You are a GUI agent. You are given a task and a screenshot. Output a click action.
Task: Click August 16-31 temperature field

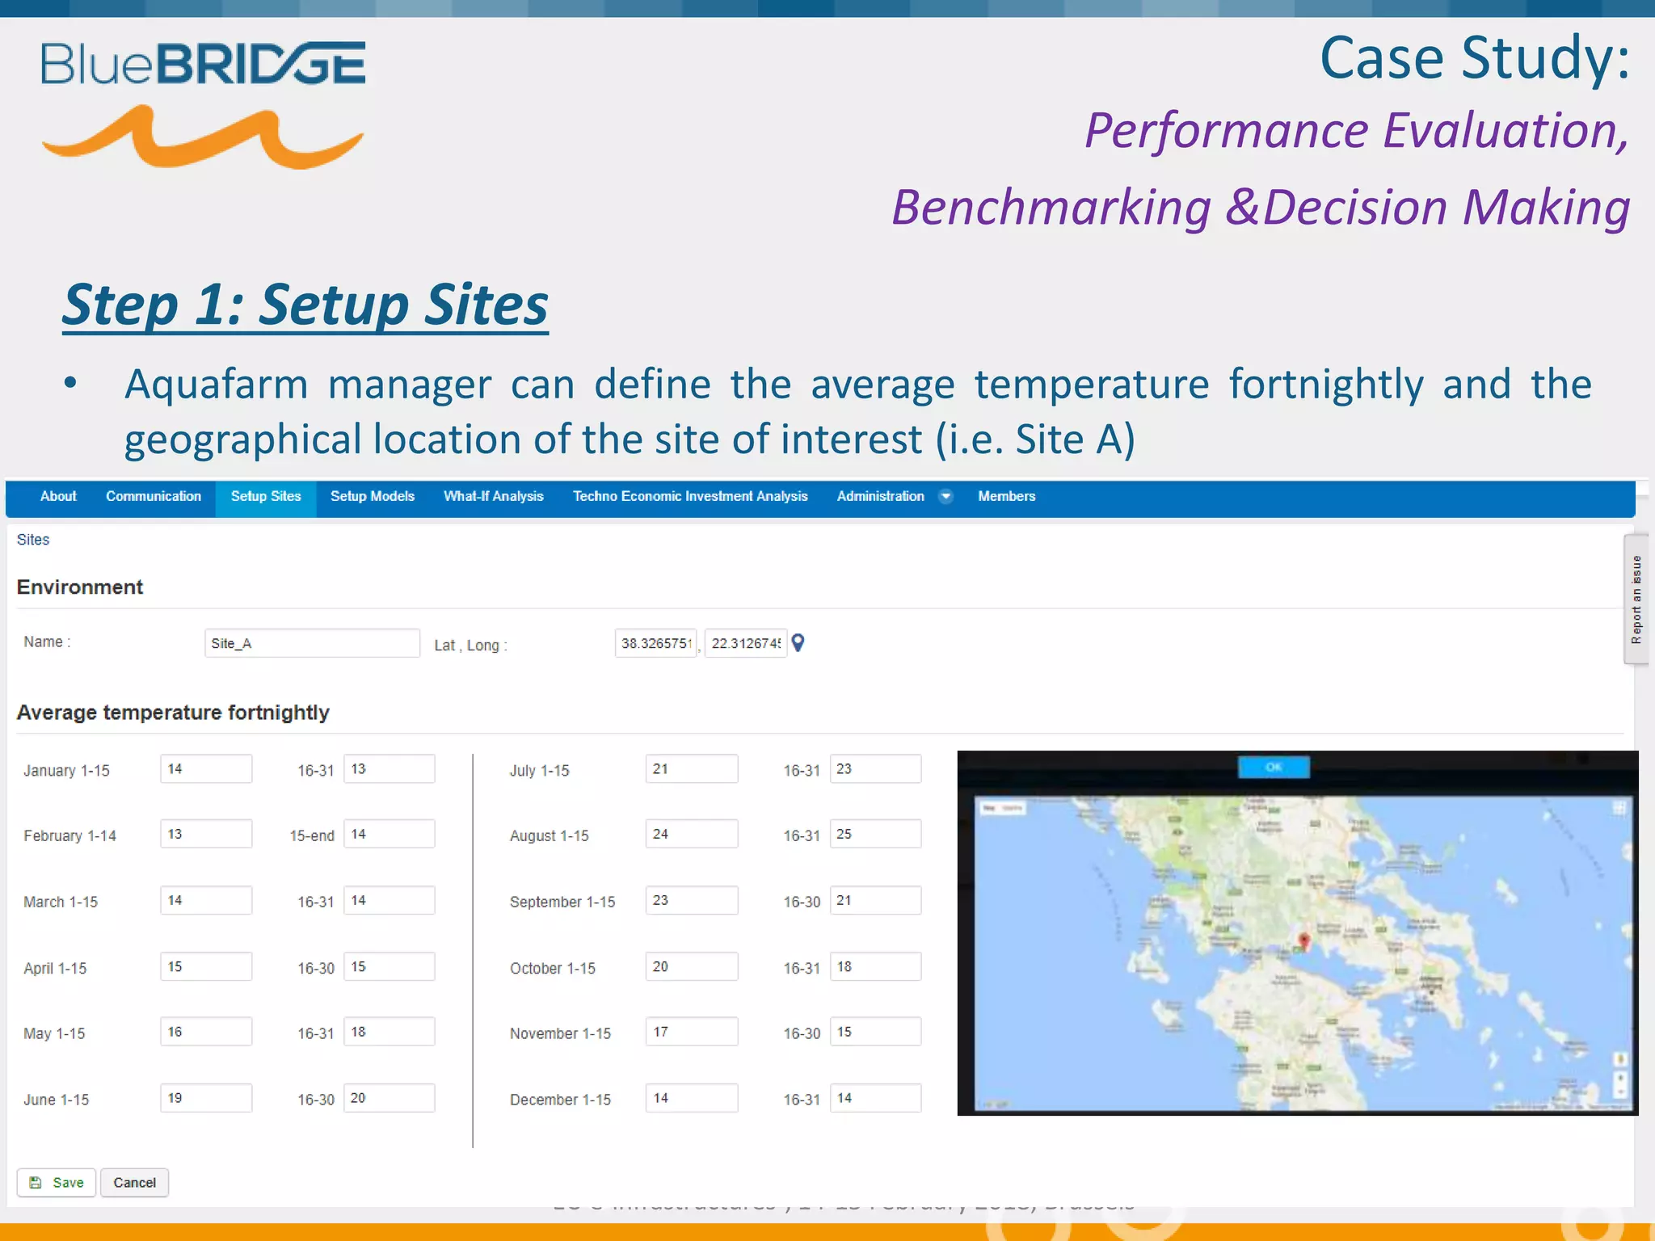[x=876, y=834]
